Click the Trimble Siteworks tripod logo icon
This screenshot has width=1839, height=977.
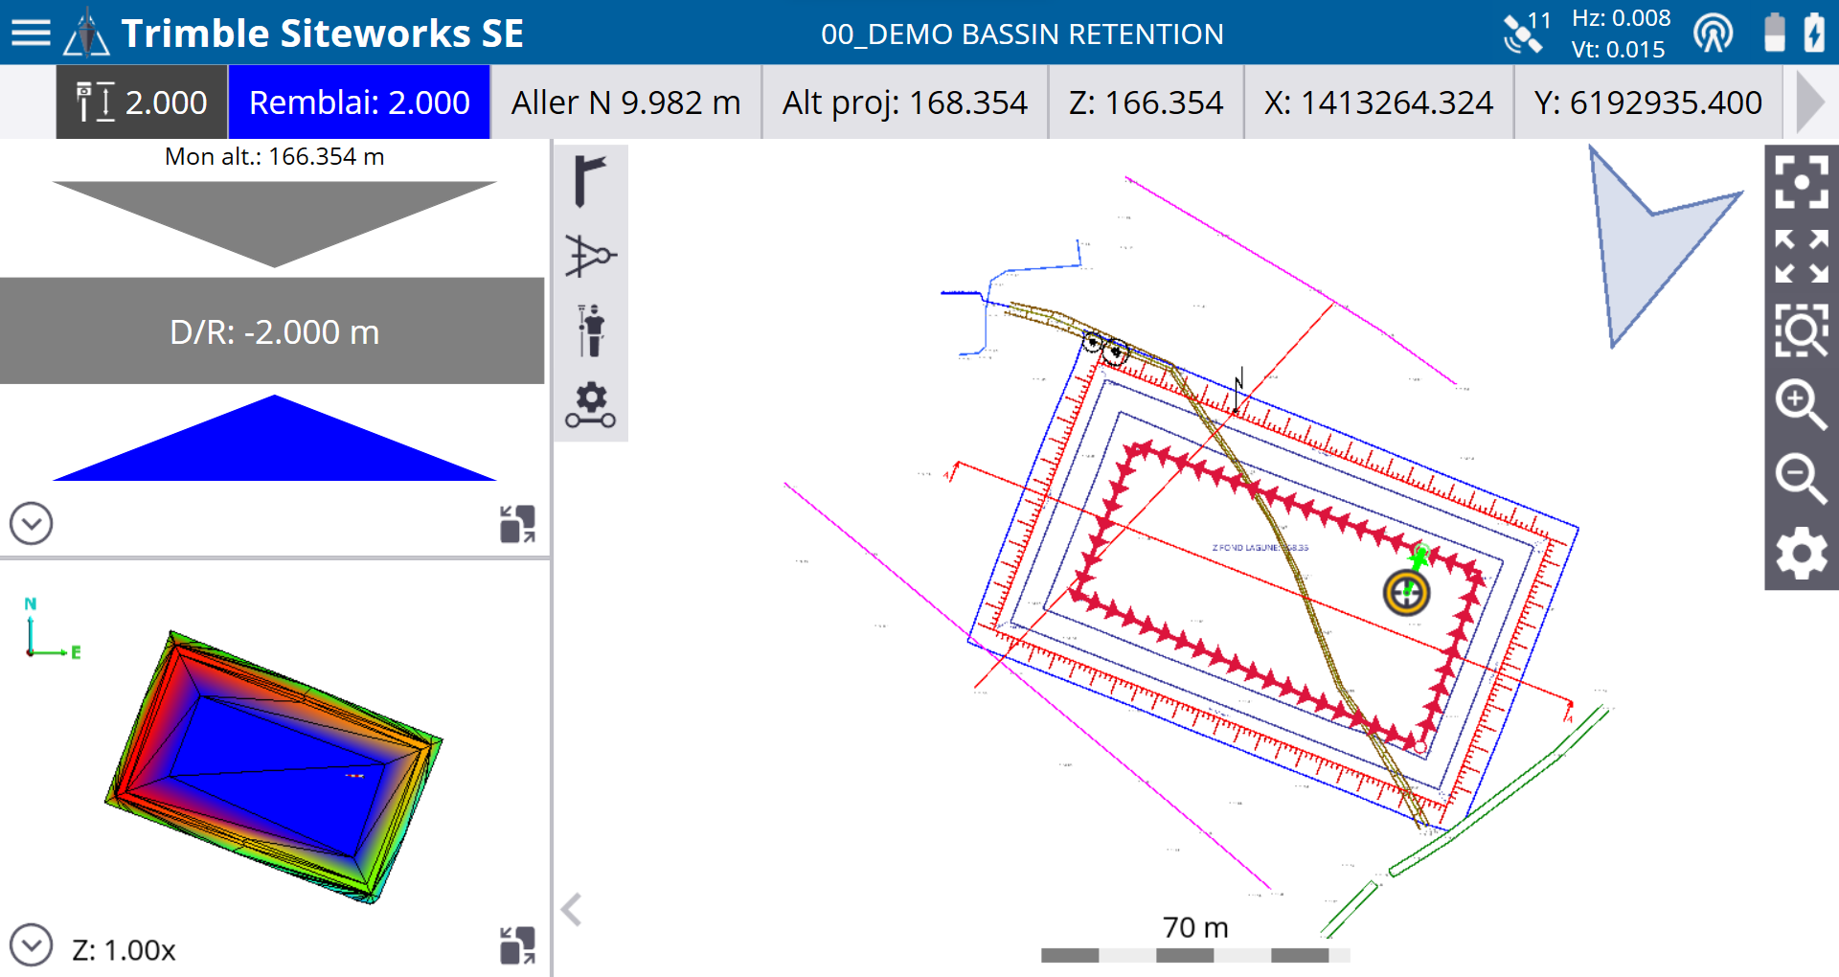(x=86, y=33)
